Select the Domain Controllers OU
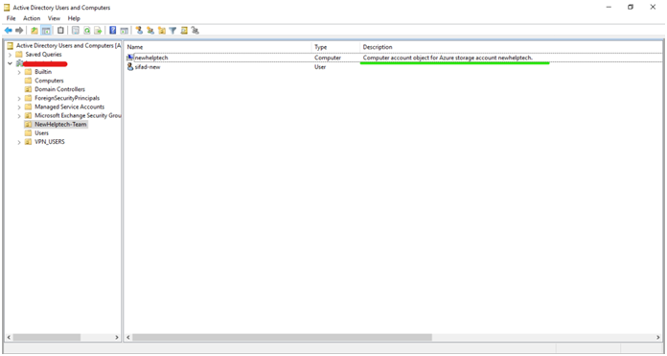 coord(60,89)
